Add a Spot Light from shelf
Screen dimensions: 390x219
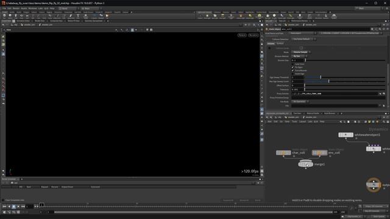[x=215, y=16]
